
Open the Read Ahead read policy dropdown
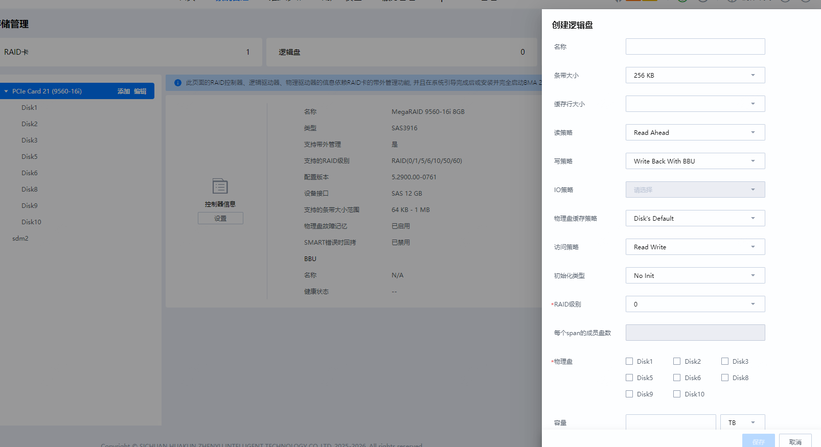(x=695, y=132)
